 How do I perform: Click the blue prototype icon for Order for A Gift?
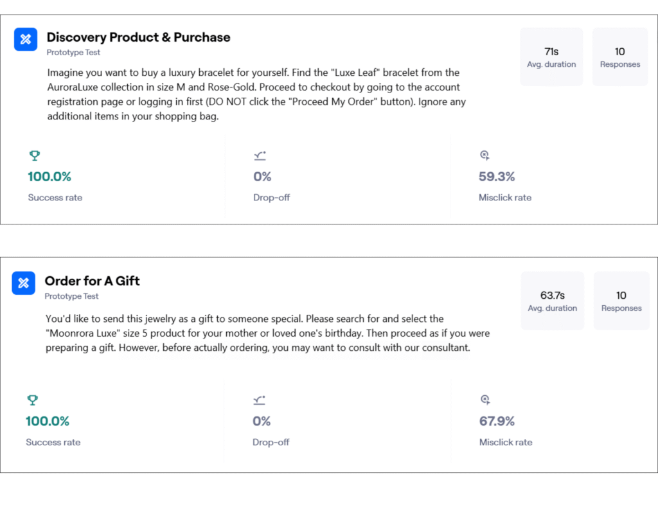(x=23, y=283)
